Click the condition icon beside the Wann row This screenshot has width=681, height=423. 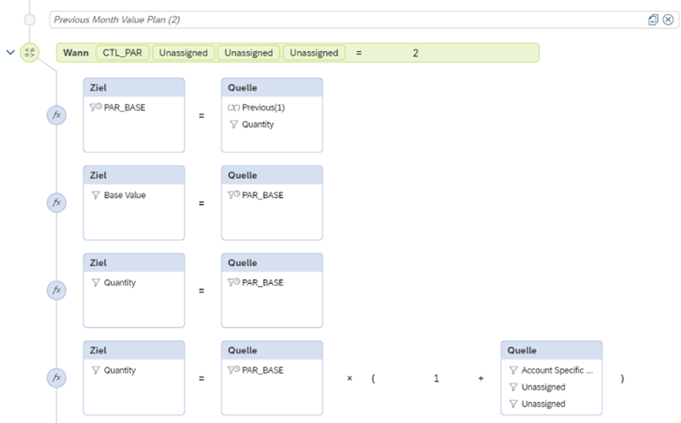pos(30,53)
